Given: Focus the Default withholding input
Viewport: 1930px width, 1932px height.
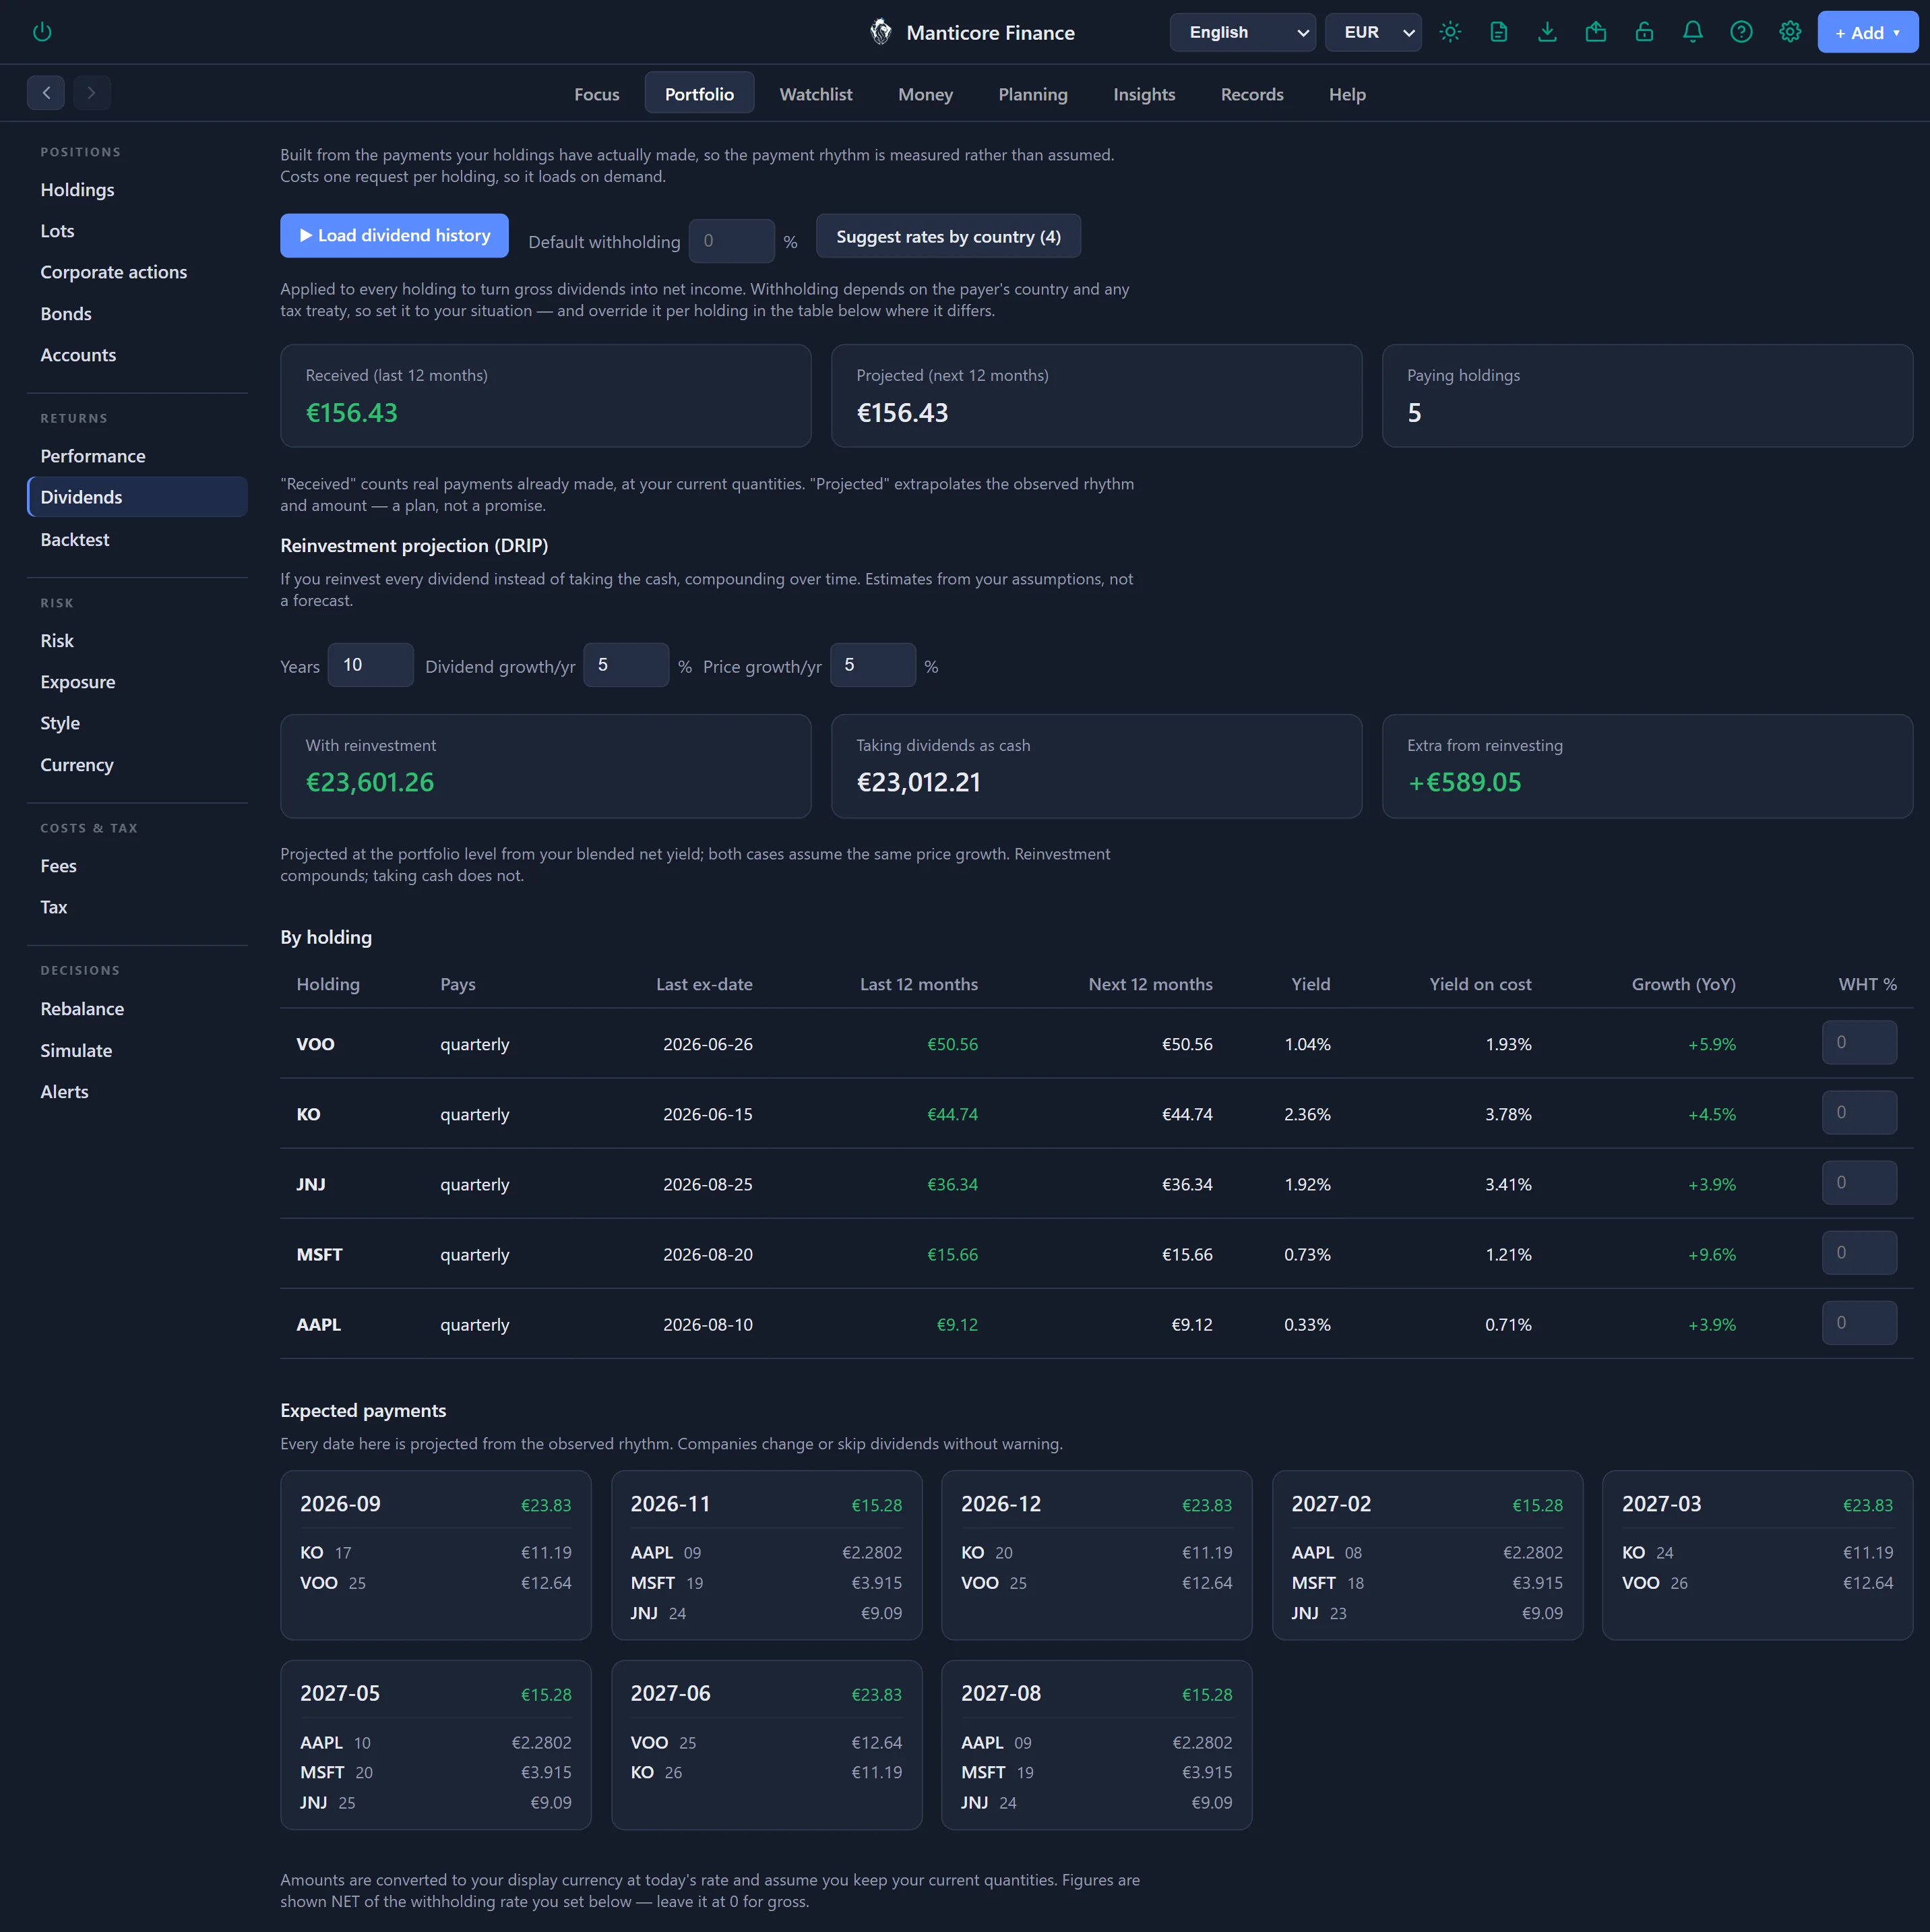Looking at the screenshot, I should click(x=732, y=241).
